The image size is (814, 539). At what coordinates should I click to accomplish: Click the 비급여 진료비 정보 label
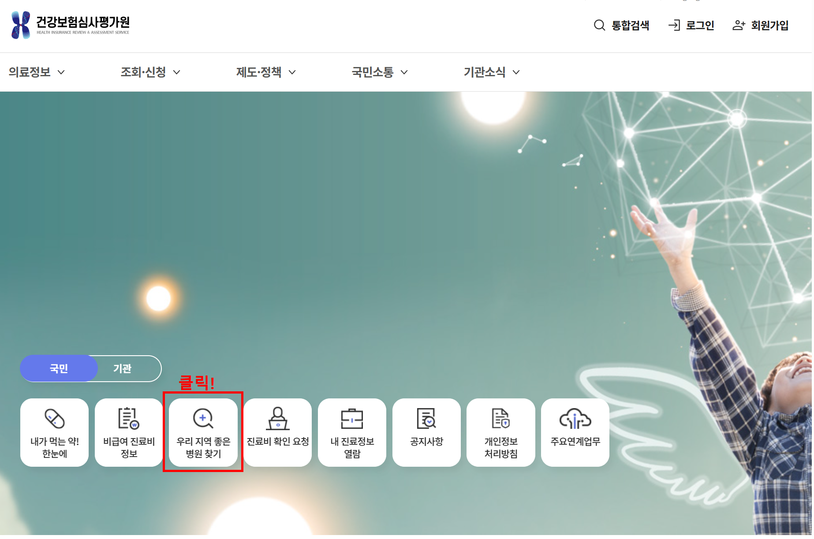coord(129,447)
